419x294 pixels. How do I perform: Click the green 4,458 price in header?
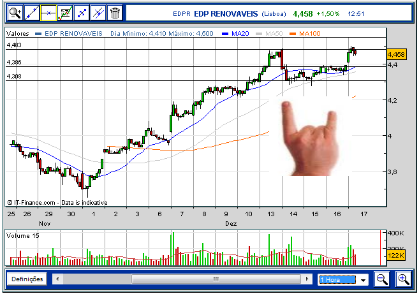(x=303, y=14)
